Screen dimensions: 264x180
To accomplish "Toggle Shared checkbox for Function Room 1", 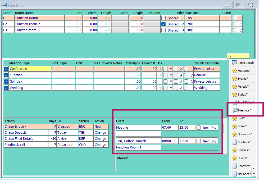I will (163, 18).
